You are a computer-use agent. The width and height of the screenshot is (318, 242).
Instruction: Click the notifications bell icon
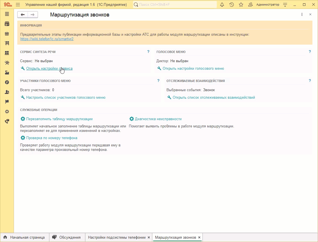coord(222,5)
